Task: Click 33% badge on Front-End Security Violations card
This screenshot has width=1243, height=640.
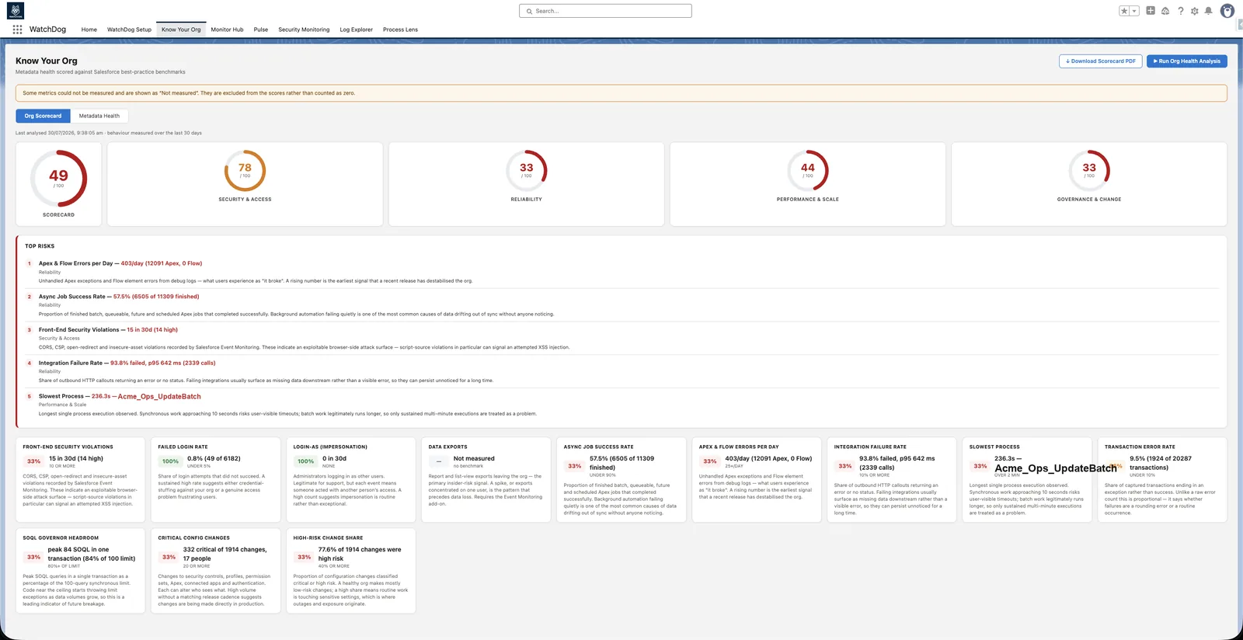Action: click(x=34, y=461)
